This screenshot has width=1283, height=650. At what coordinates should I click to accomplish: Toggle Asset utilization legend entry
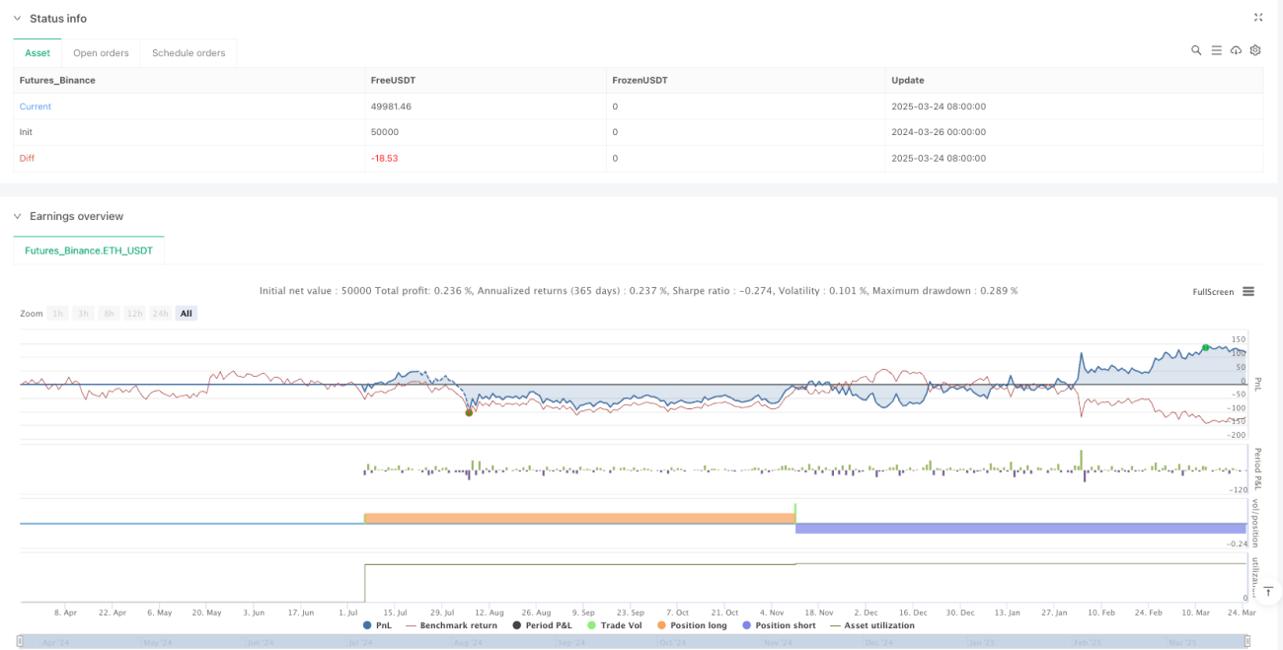(x=871, y=625)
